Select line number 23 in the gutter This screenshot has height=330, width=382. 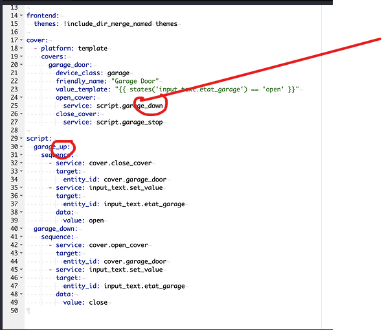coord(14,89)
